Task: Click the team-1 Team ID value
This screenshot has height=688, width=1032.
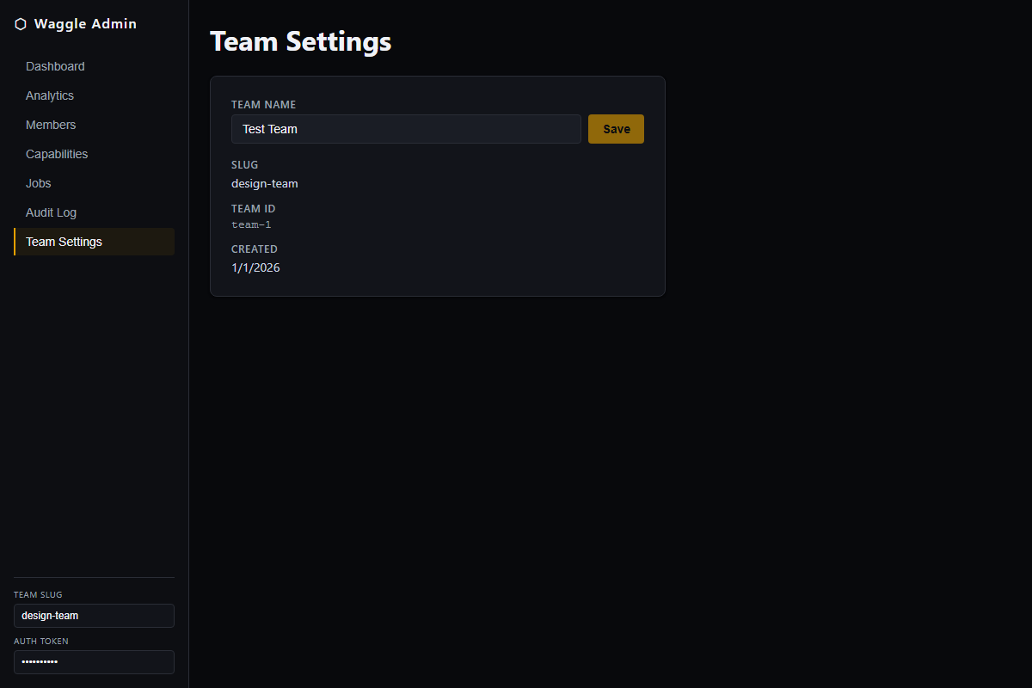Action: click(x=251, y=224)
